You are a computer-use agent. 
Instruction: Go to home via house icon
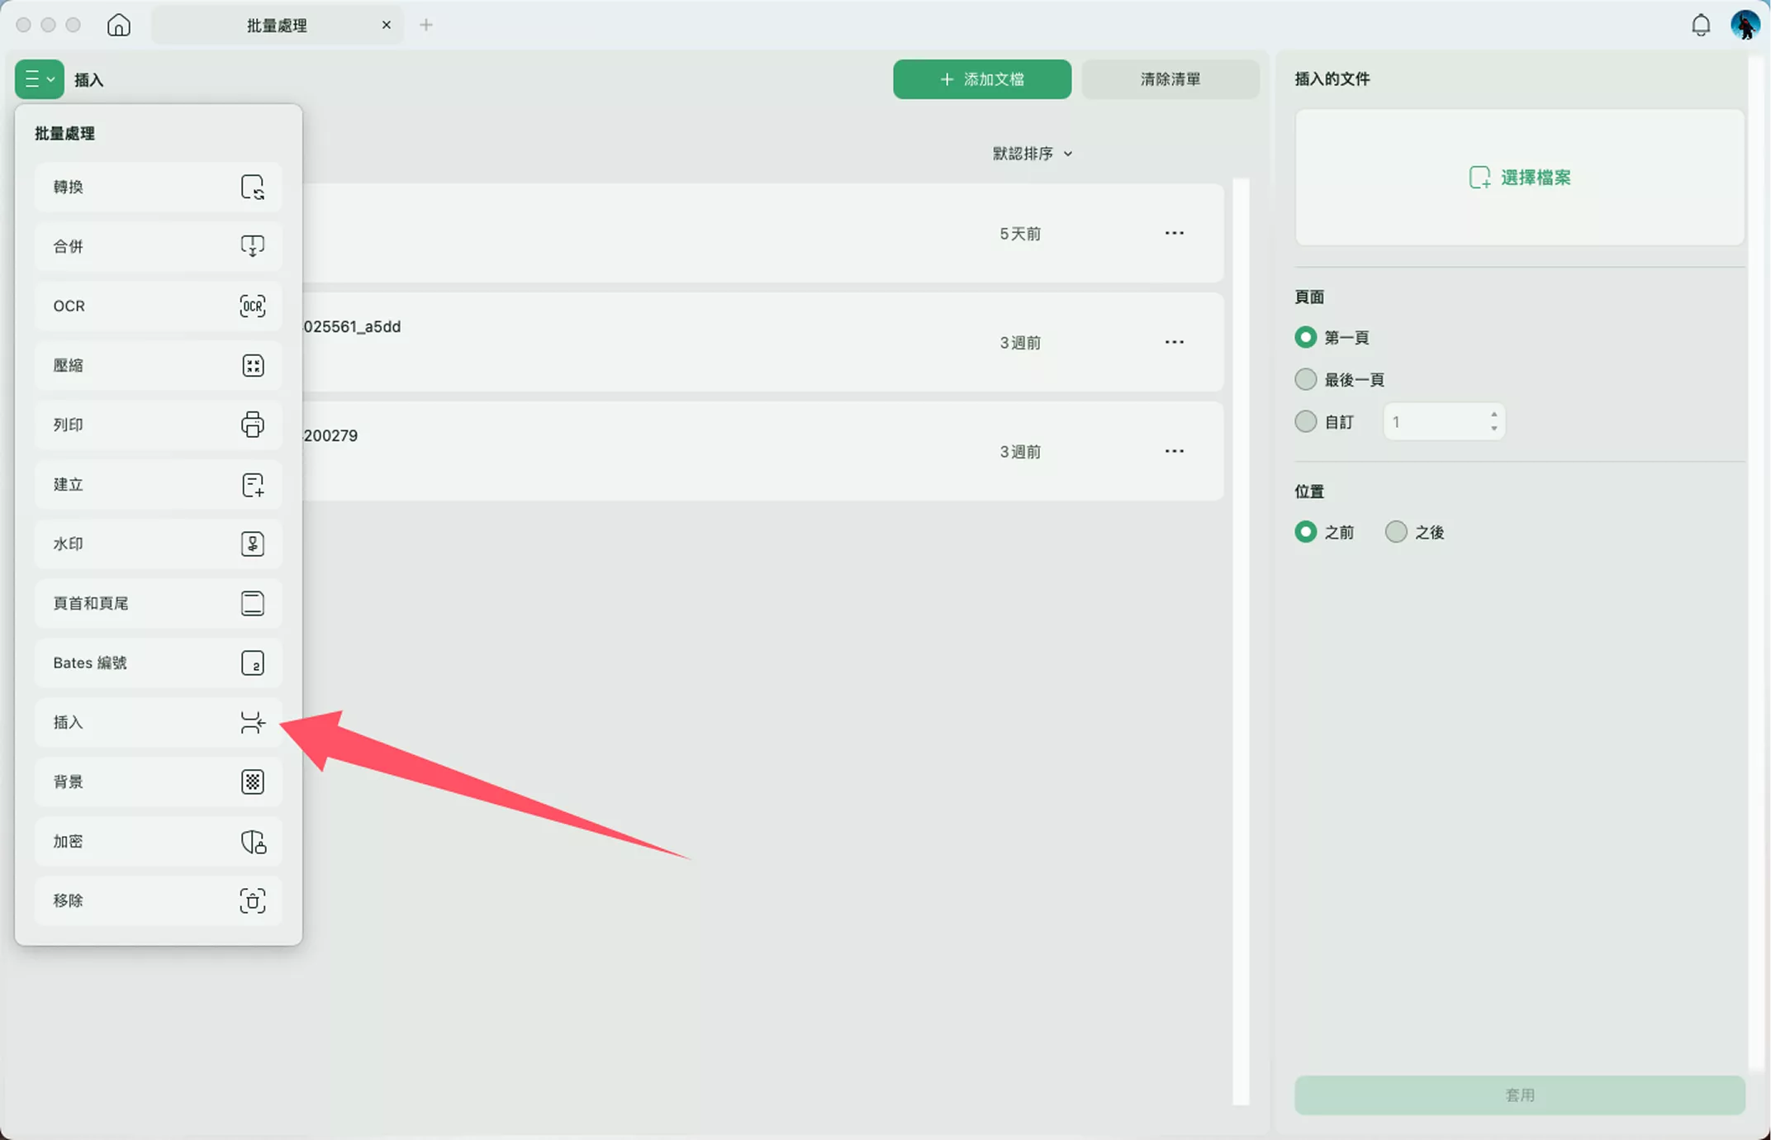coord(119,25)
